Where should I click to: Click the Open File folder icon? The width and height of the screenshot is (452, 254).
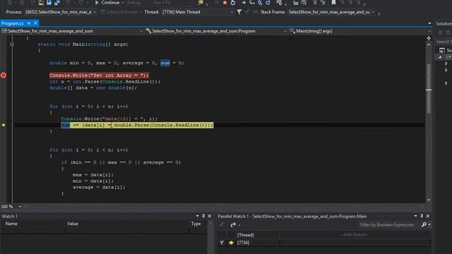[41, 3]
